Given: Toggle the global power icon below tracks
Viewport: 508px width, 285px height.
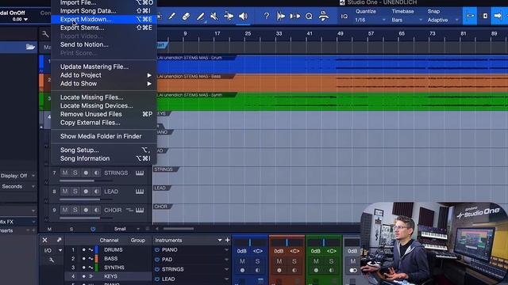Looking at the screenshot, I should click(93, 229).
